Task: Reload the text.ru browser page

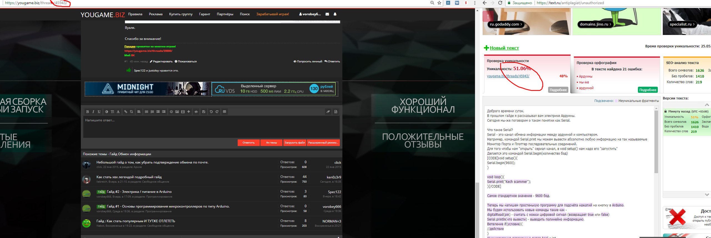Action: pos(500,3)
